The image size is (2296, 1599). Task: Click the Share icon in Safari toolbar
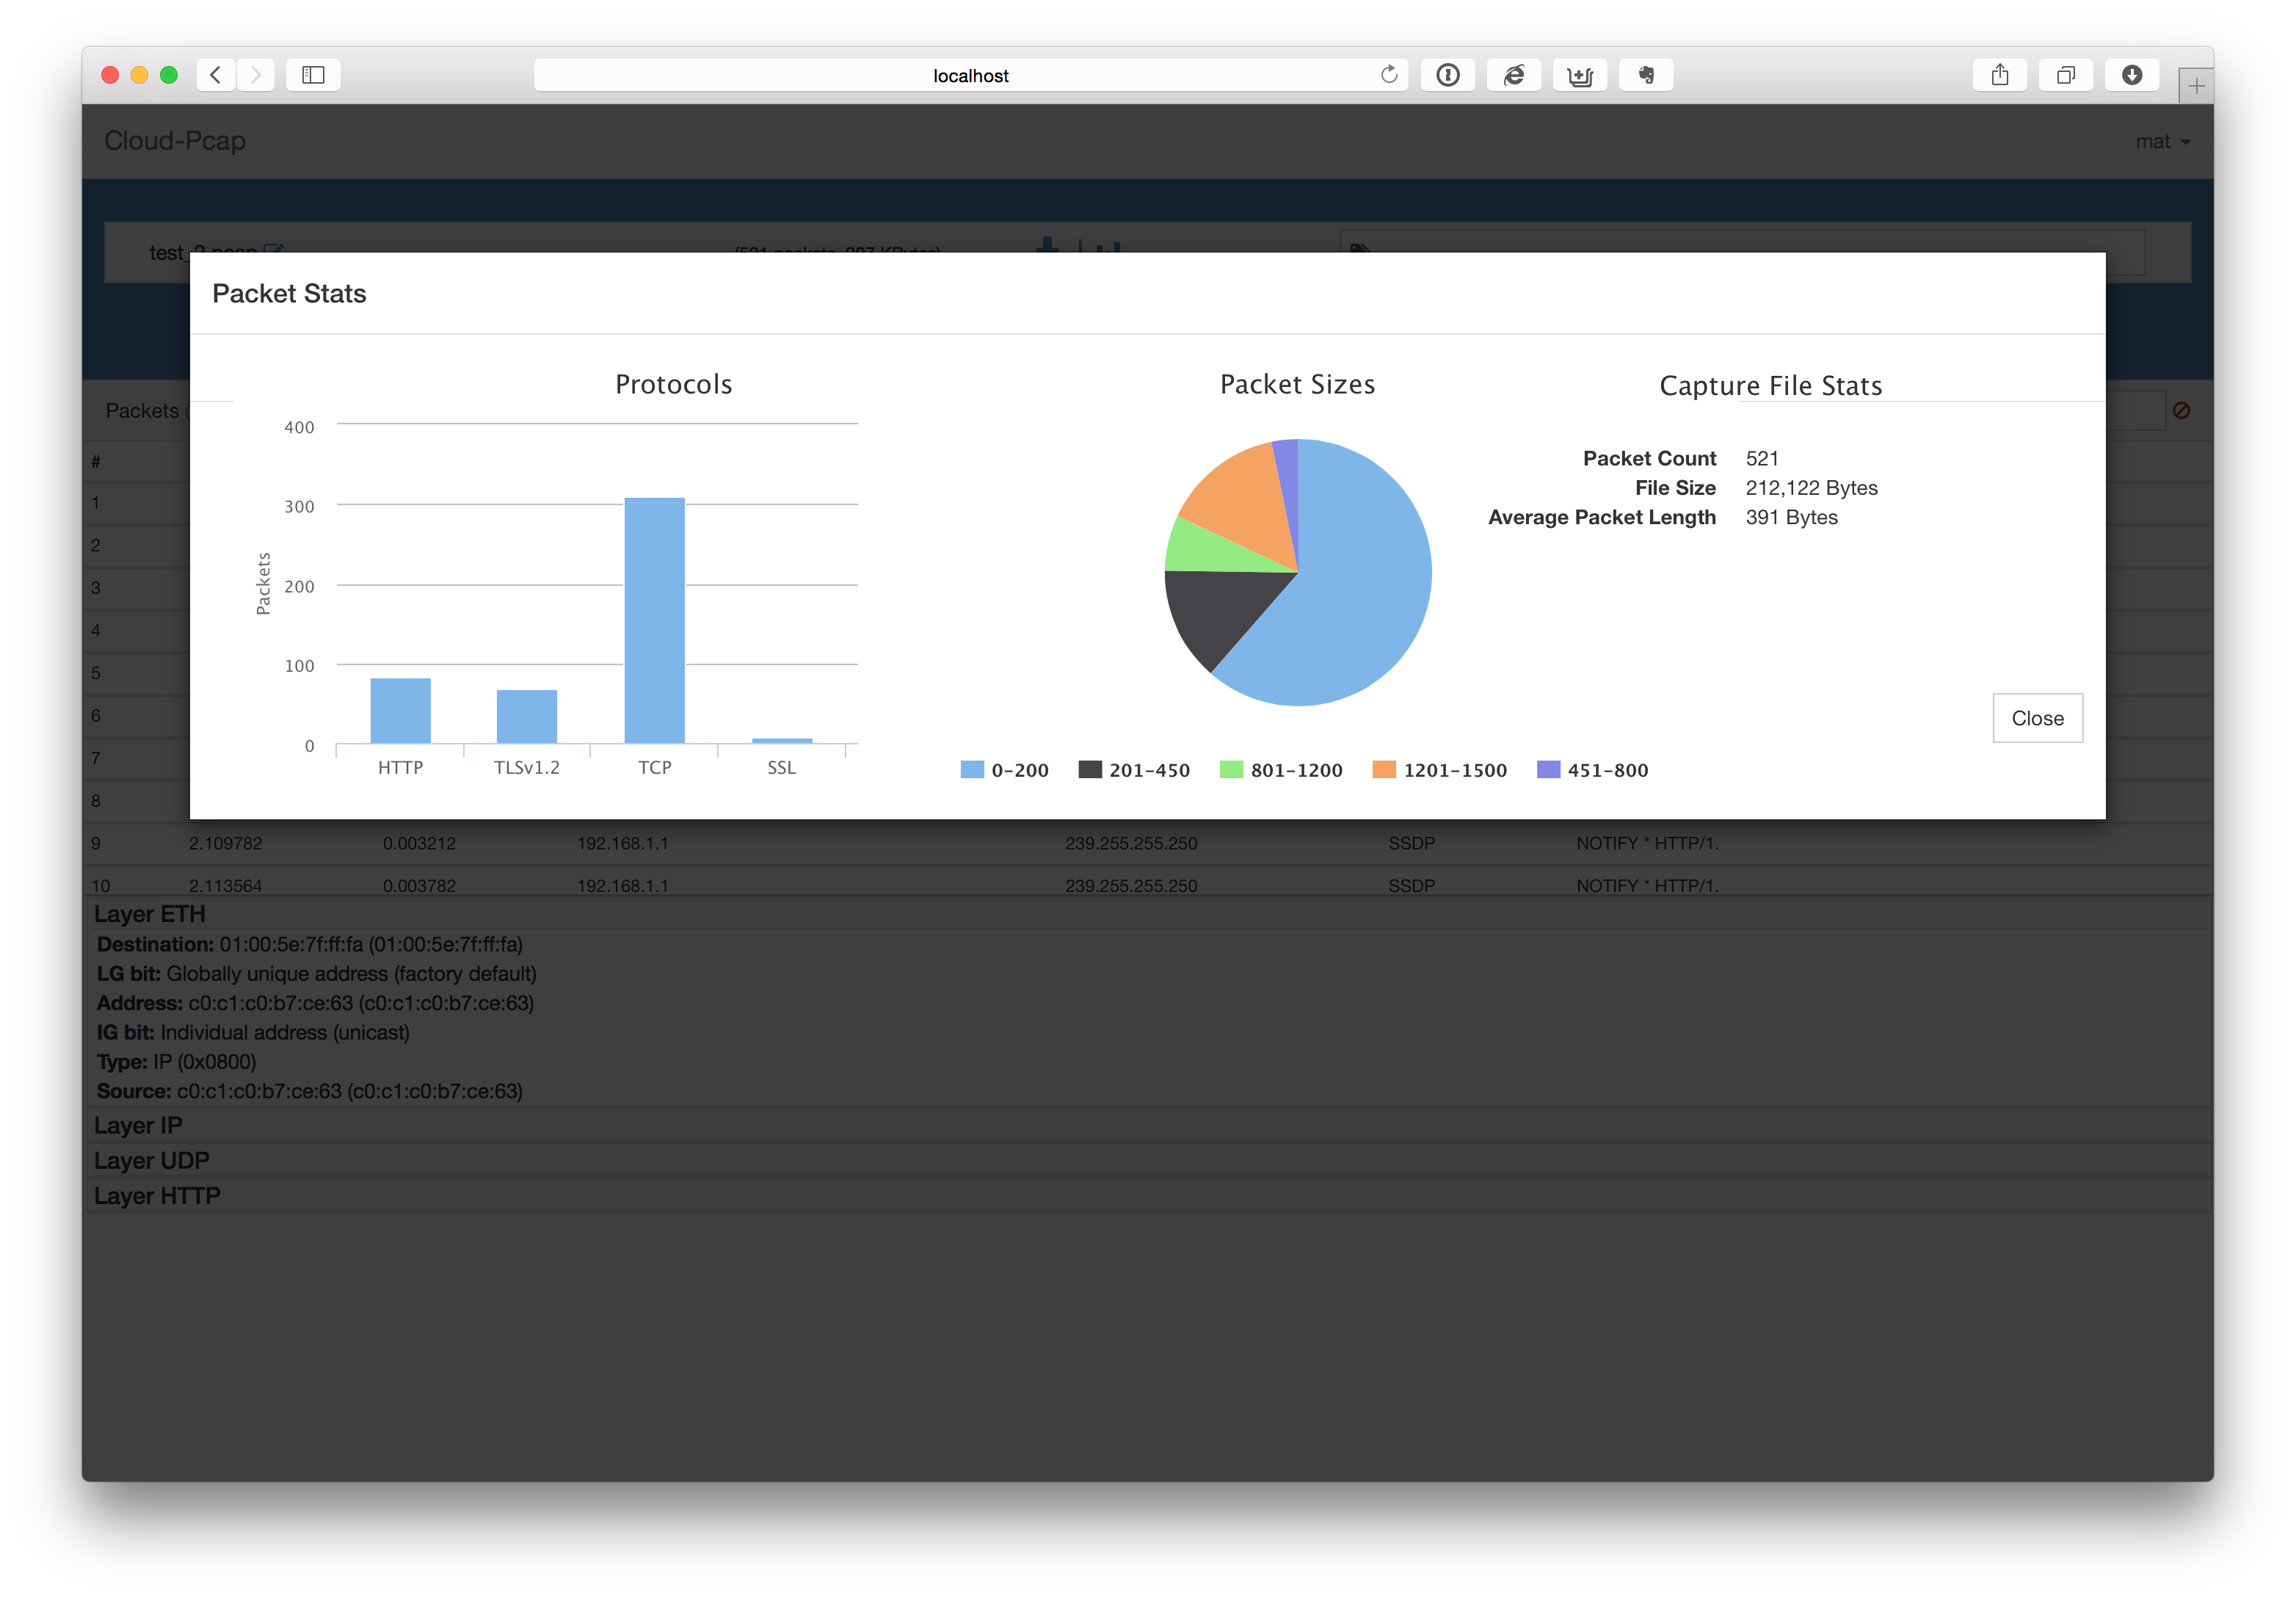1999,75
